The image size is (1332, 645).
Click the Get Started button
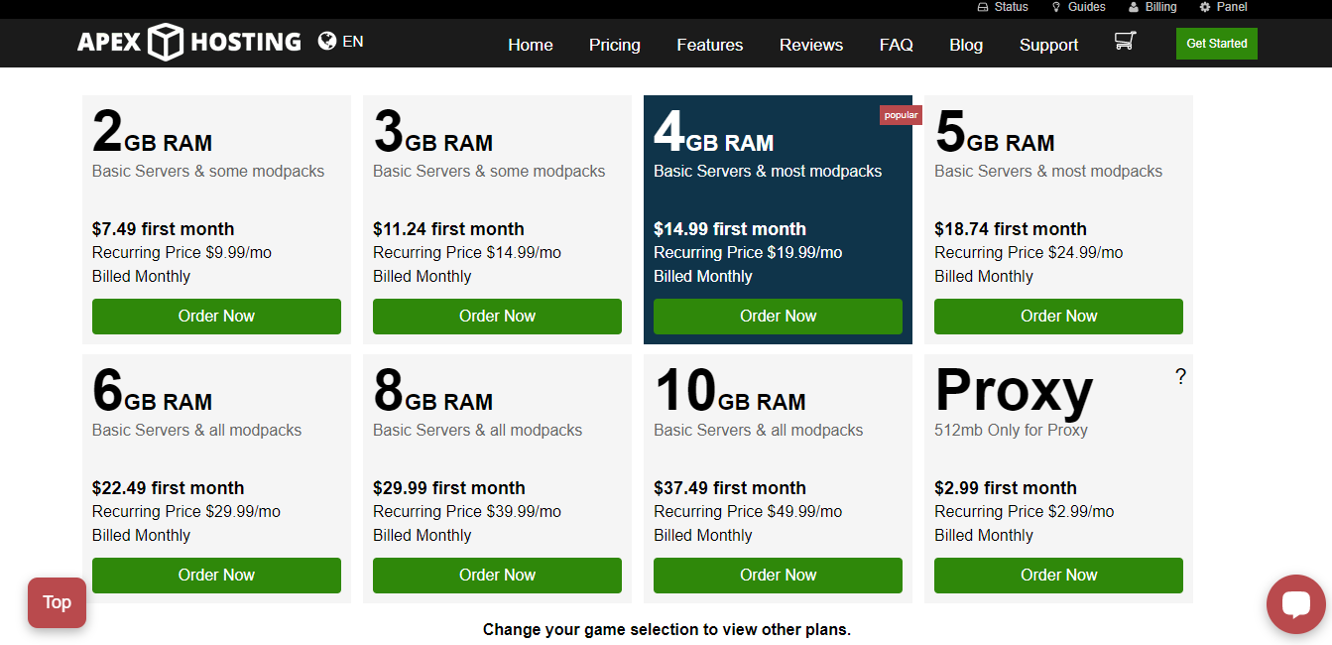pyautogui.click(x=1217, y=44)
